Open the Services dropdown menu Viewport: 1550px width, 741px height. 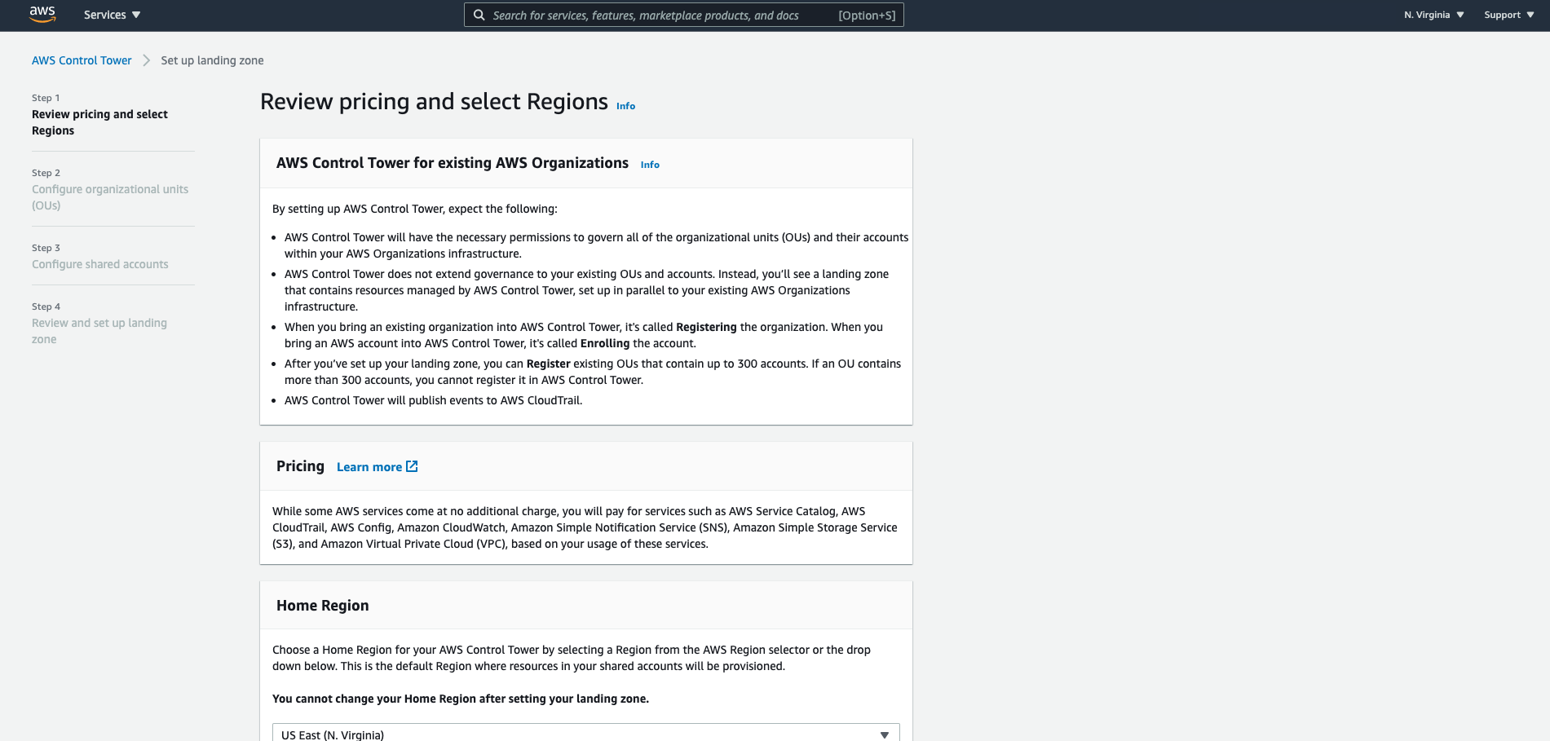(112, 15)
